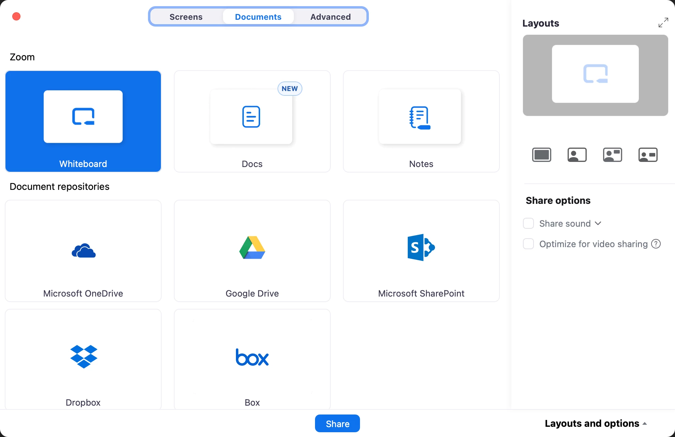This screenshot has height=437, width=675.
Task: Choose Microsoft SharePoint repository
Action: [421, 251]
